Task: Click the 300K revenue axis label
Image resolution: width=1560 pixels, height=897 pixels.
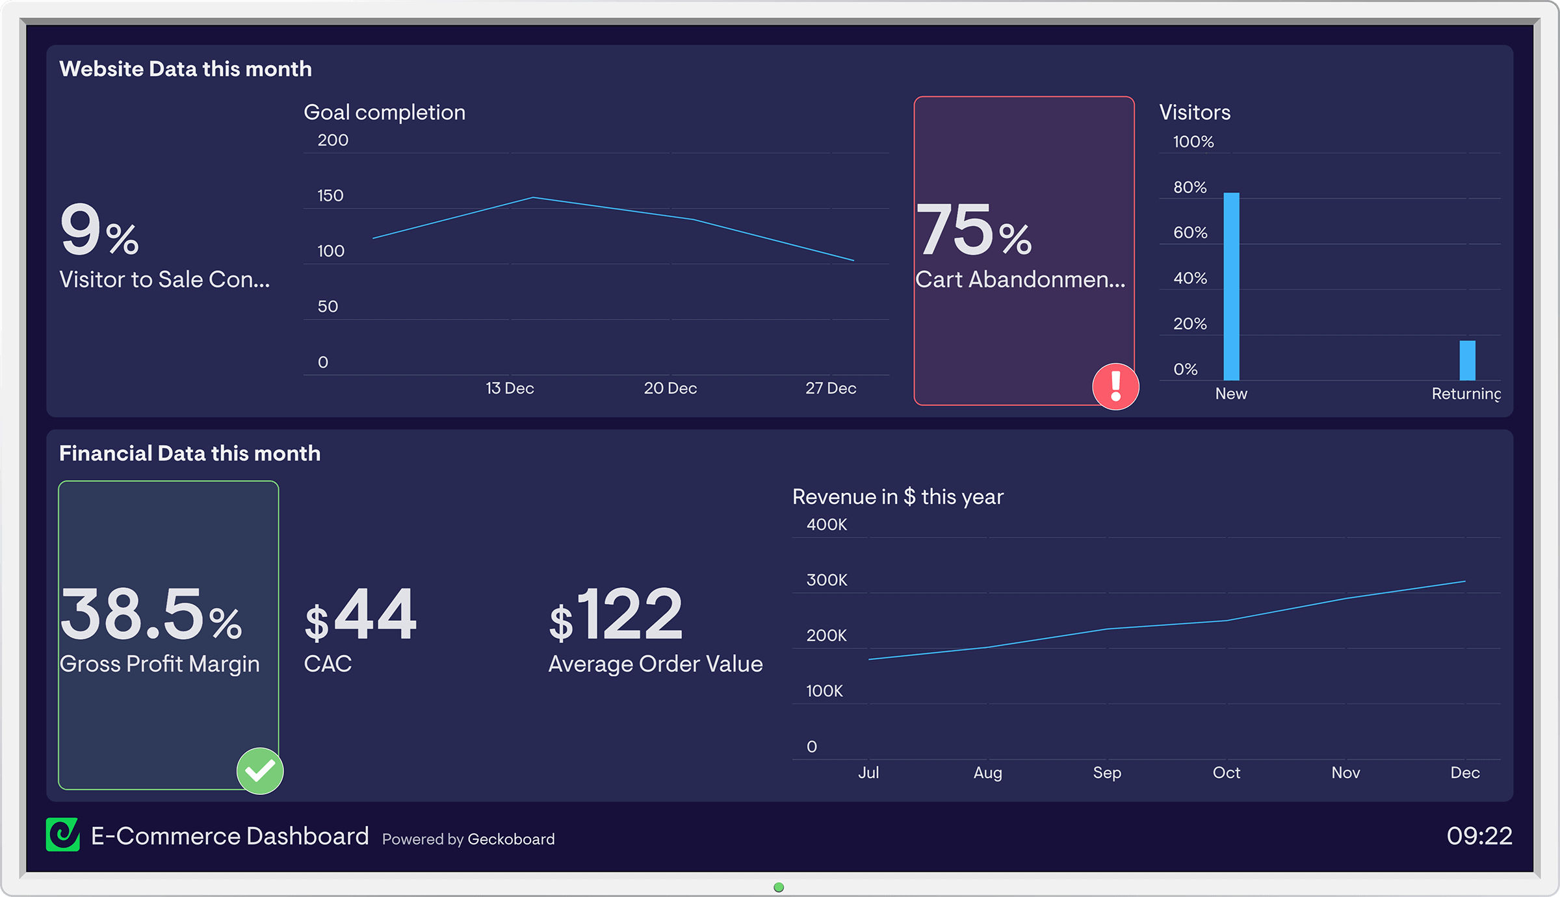Action: (x=827, y=580)
